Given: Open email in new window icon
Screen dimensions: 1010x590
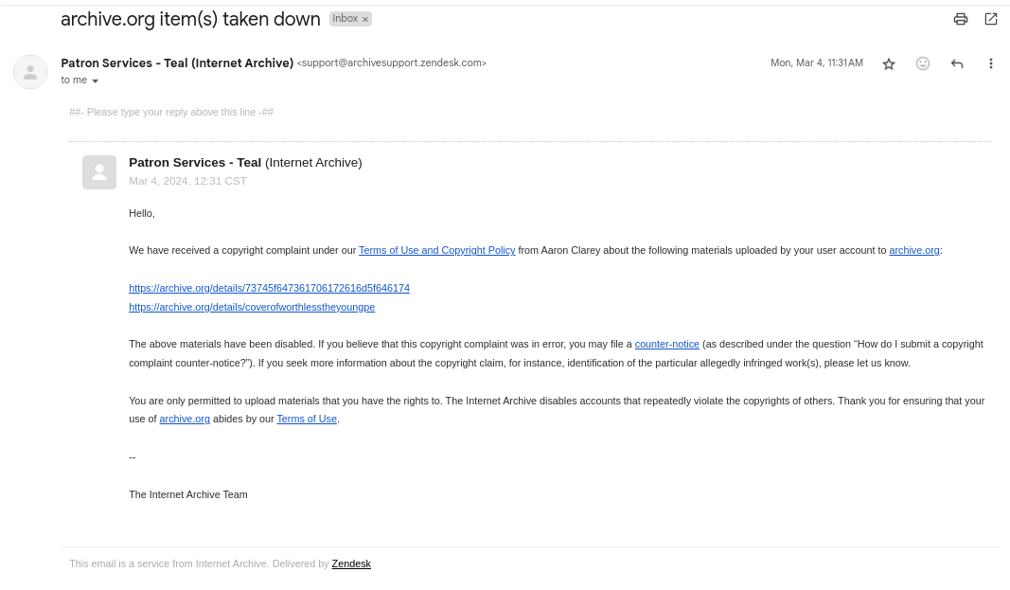Looking at the screenshot, I should tap(991, 19).
